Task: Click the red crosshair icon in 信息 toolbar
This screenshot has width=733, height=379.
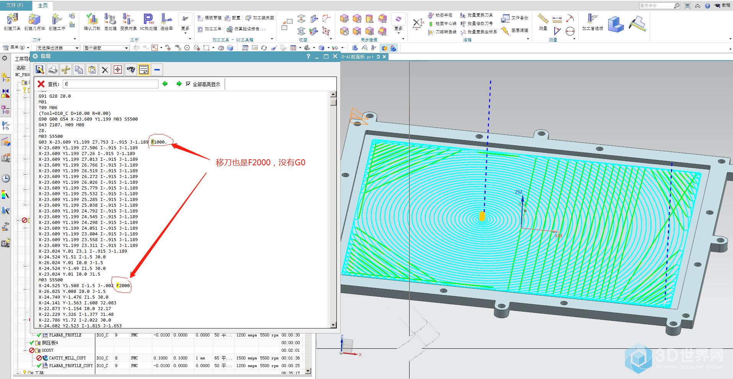Action: (118, 70)
